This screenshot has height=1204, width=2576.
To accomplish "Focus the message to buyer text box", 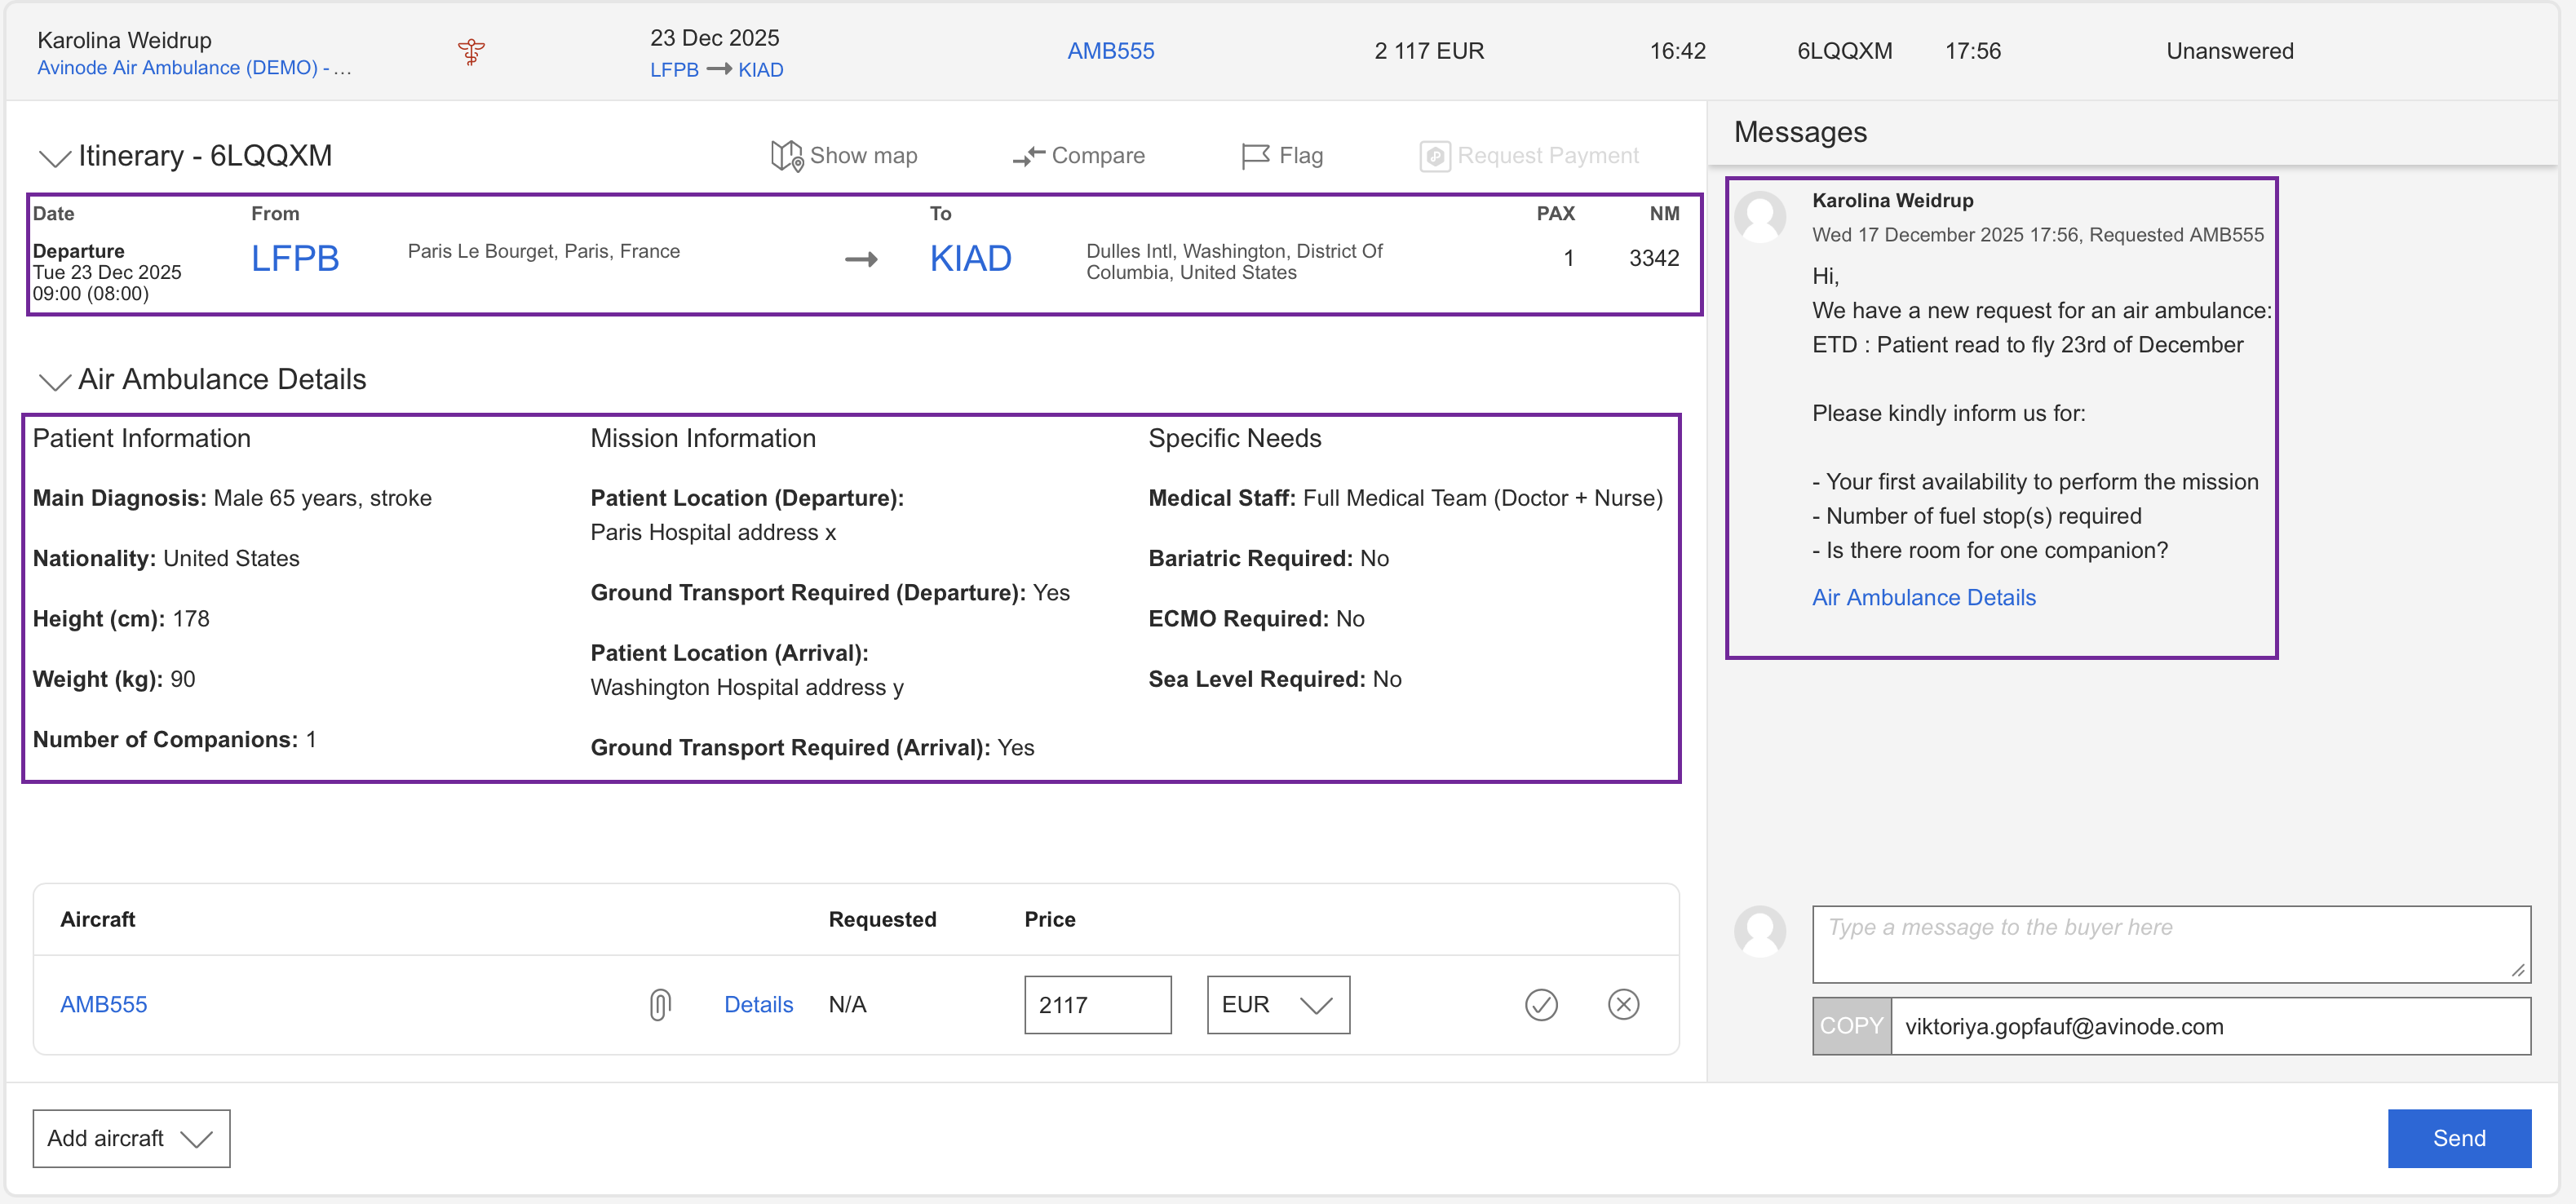I will tap(2170, 943).
